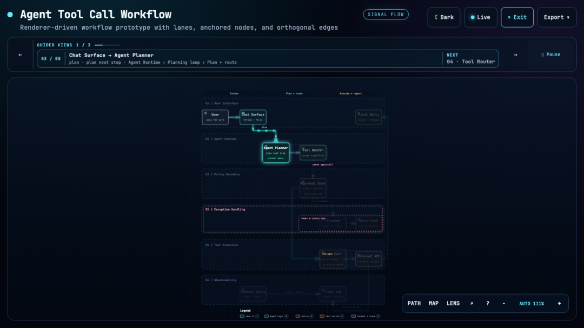Jump to next step Tool Router card
Viewport: 584px width, 328px height.
[471, 59]
